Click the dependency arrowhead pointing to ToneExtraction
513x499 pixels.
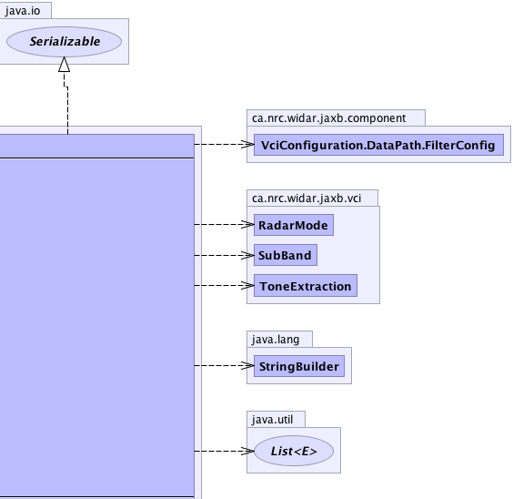247,286
